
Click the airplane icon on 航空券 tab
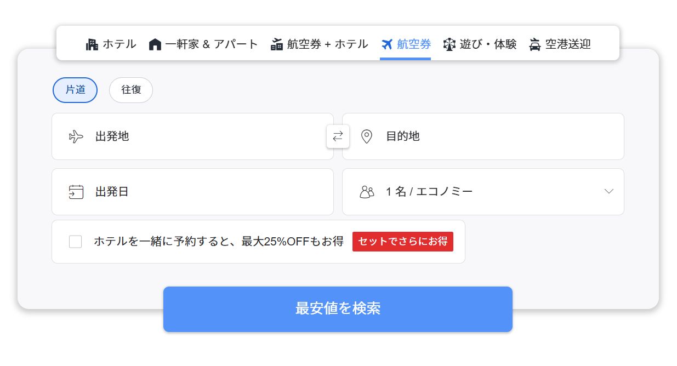coord(387,44)
